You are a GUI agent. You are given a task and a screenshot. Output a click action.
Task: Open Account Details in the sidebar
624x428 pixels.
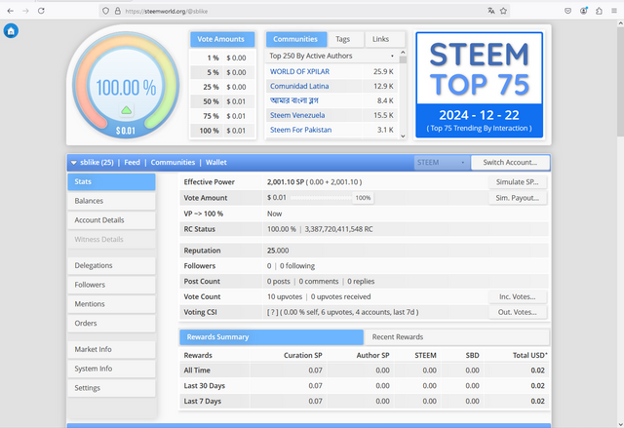(111, 220)
